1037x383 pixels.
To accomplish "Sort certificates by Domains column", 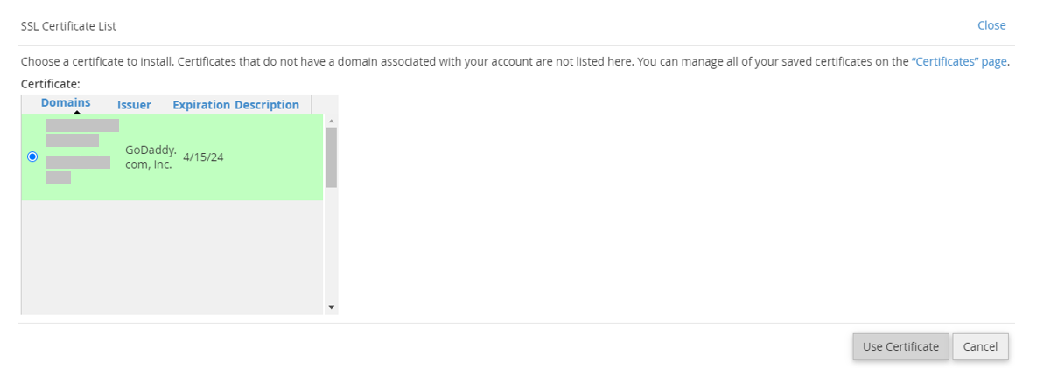I will pyautogui.click(x=66, y=103).
